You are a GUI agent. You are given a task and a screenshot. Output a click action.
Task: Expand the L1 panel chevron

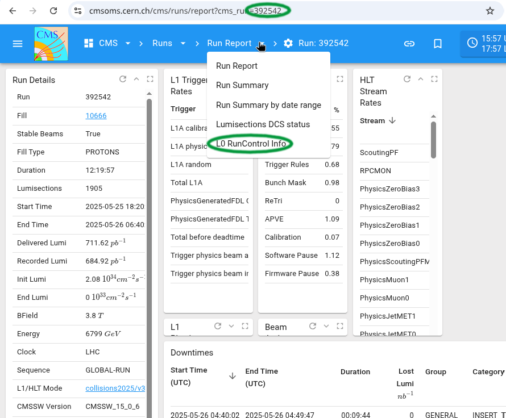coord(231,326)
